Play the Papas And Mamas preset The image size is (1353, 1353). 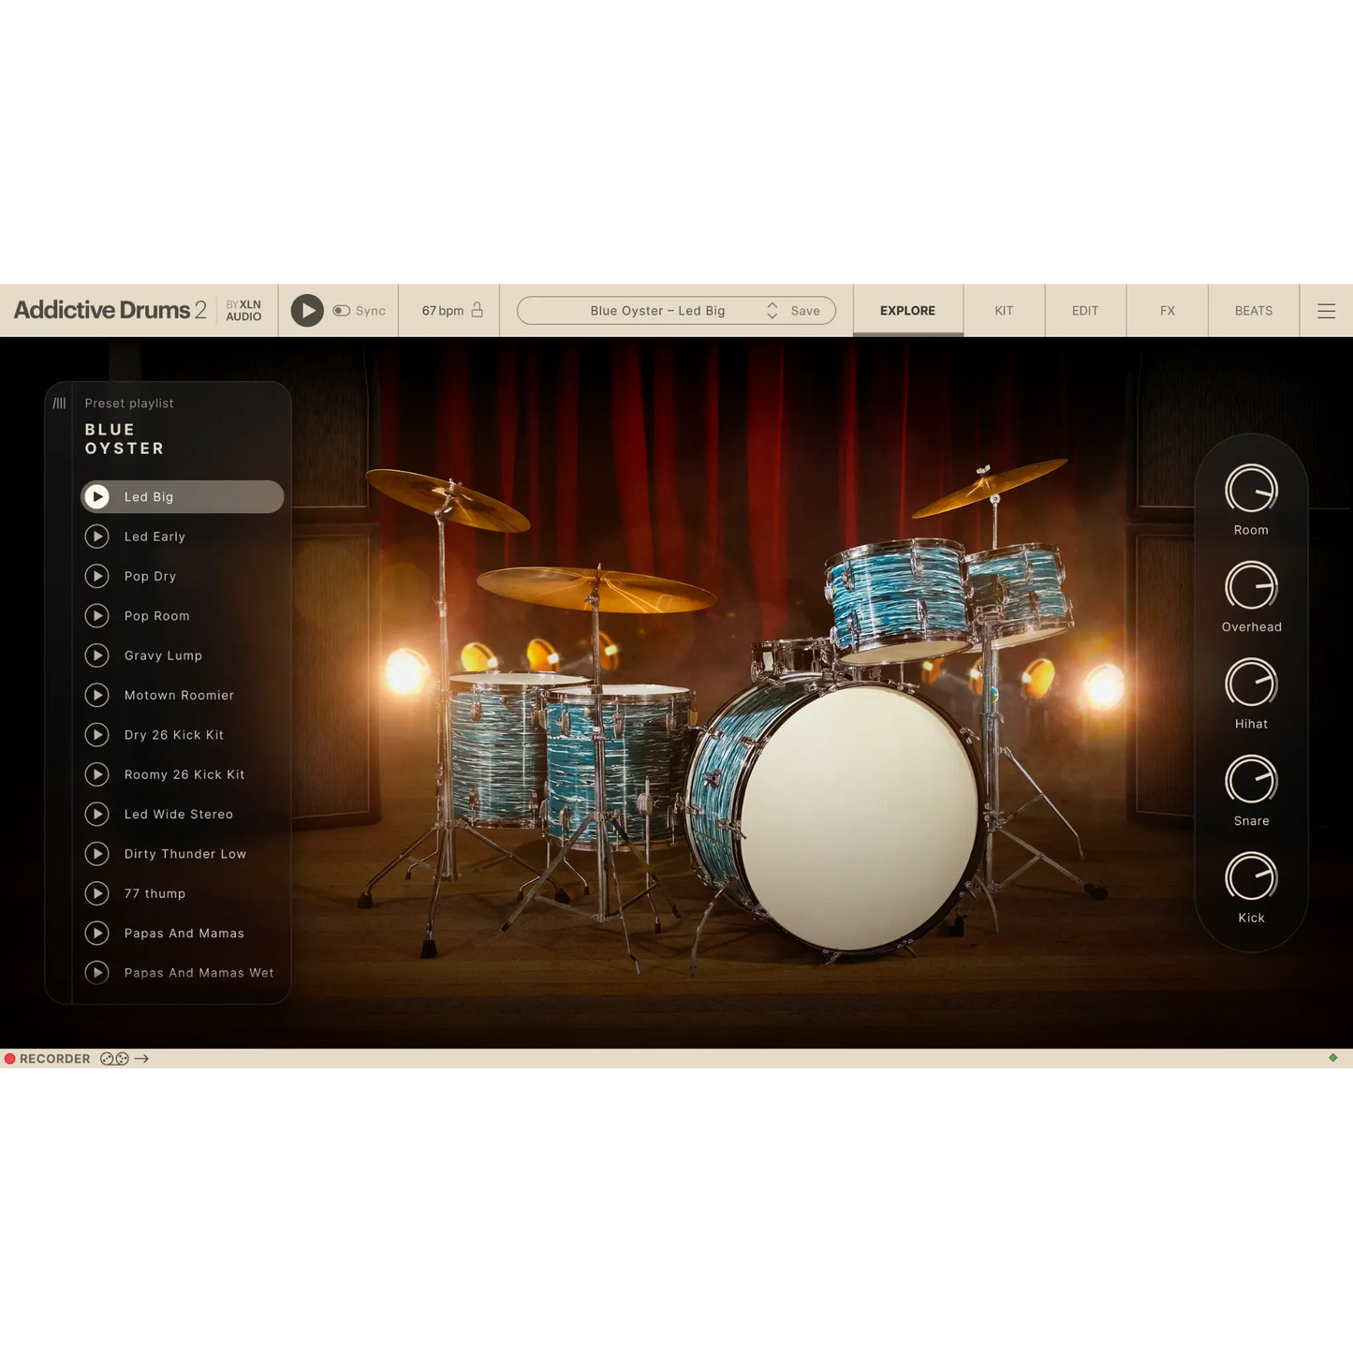pyautogui.click(x=97, y=933)
